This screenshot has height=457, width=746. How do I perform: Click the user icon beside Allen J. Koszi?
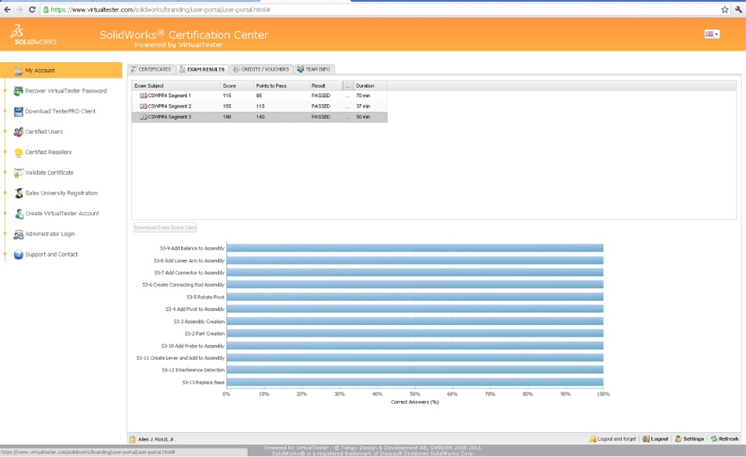[132, 439]
